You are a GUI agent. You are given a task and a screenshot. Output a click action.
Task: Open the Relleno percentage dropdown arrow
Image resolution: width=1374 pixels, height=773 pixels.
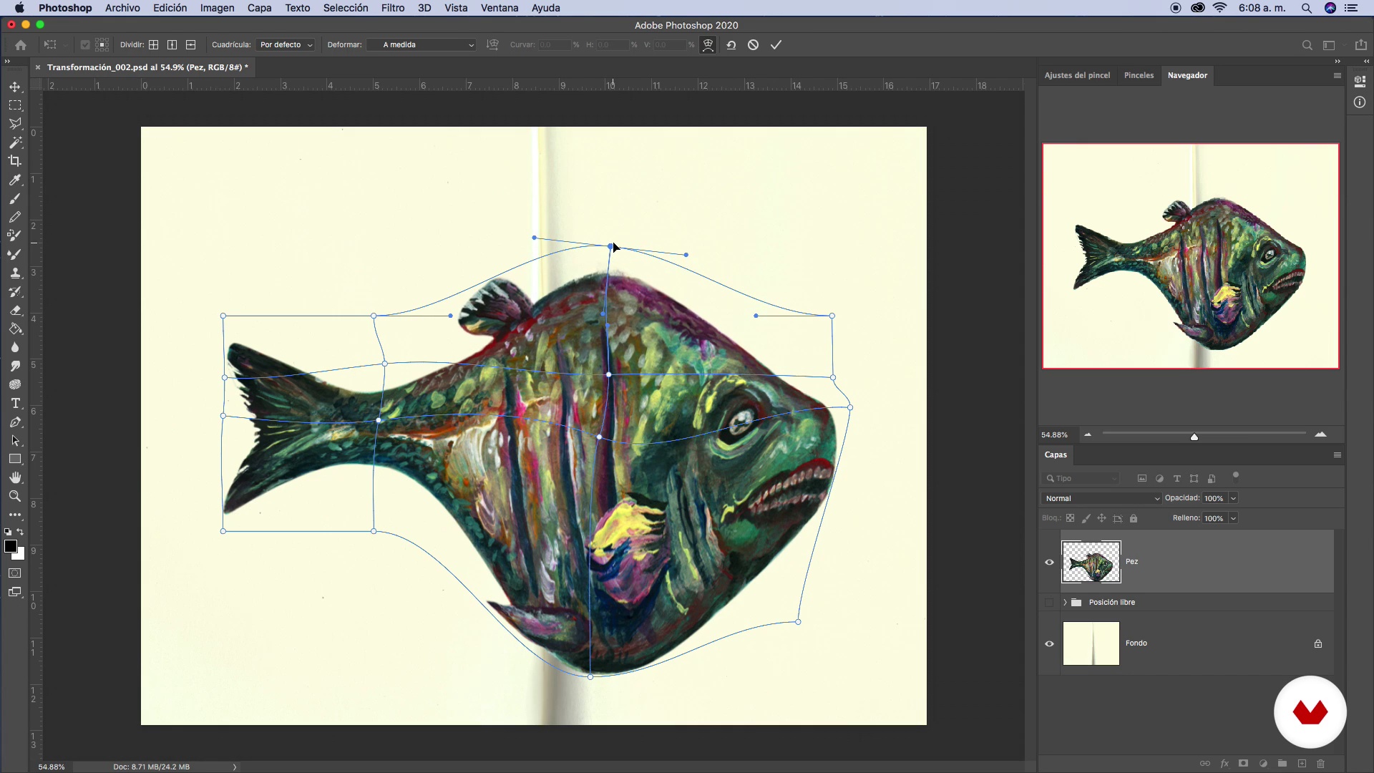tap(1233, 518)
